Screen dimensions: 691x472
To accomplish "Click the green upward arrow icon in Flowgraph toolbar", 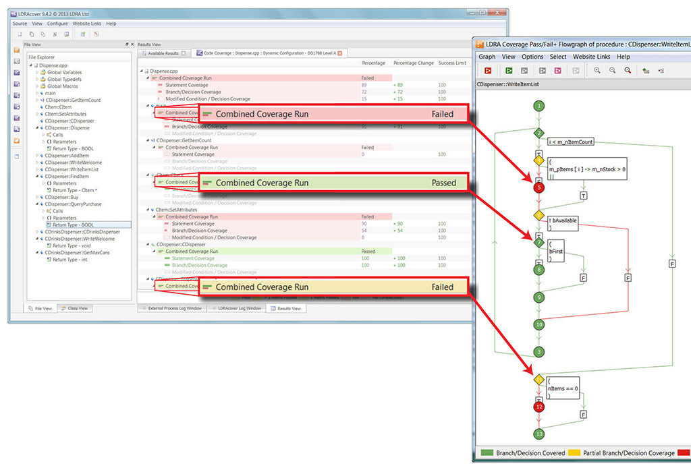I will point(646,70).
